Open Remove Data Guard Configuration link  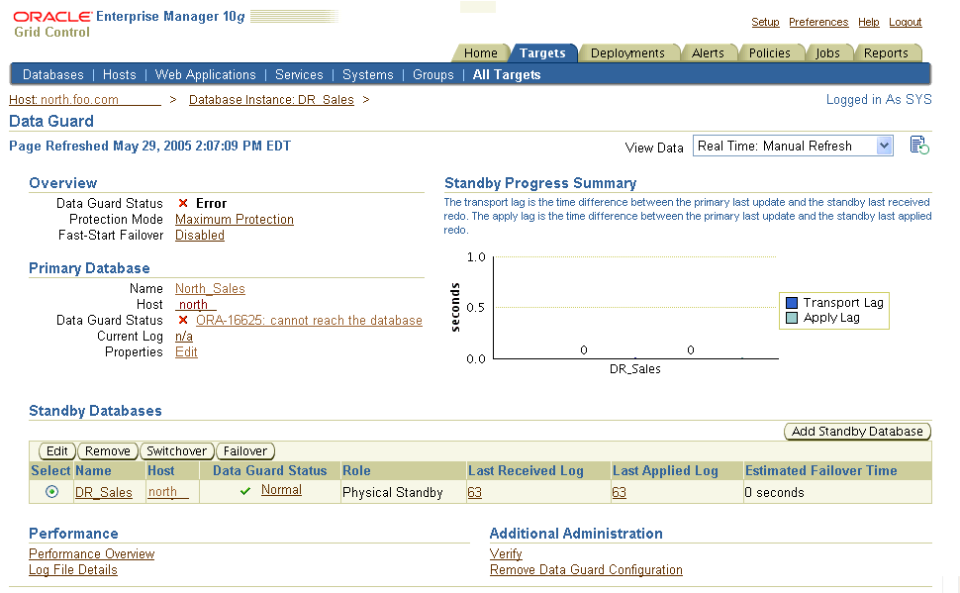point(586,570)
